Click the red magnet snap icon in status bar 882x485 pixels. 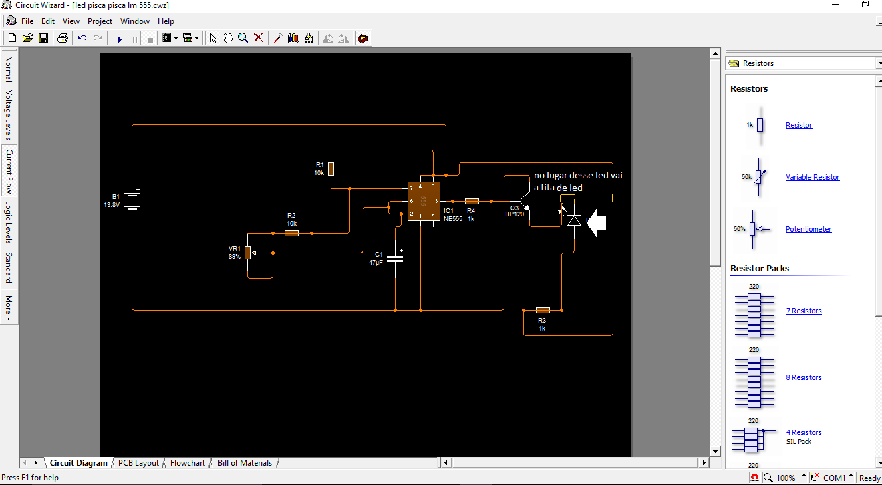754,478
